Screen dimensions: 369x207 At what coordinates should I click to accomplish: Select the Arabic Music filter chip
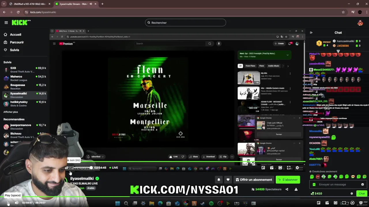274,66
